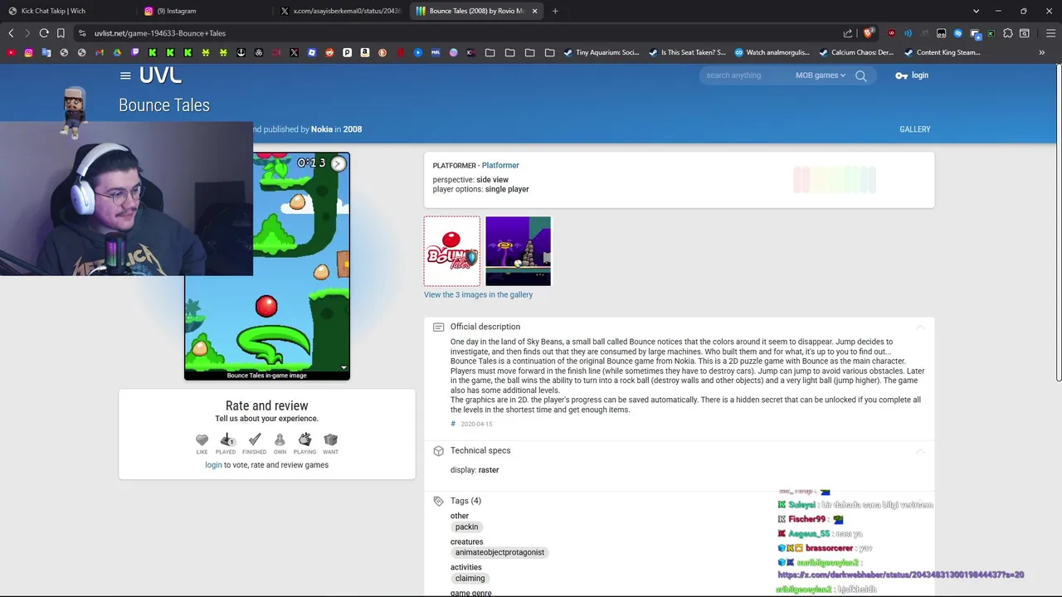Open the Roblox bookmark icon
The image size is (1062, 597).
(x=312, y=52)
